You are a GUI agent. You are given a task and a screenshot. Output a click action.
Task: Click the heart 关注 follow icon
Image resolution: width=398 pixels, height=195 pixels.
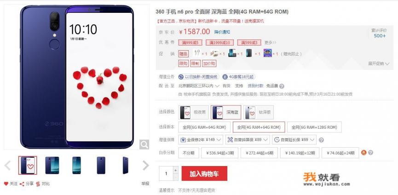click(6, 184)
